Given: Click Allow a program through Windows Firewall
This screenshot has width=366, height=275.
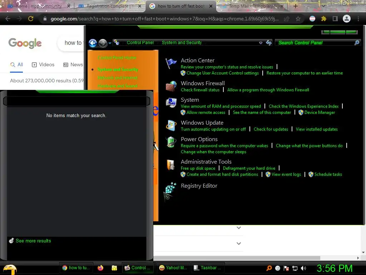Looking at the screenshot, I should point(268,90).
